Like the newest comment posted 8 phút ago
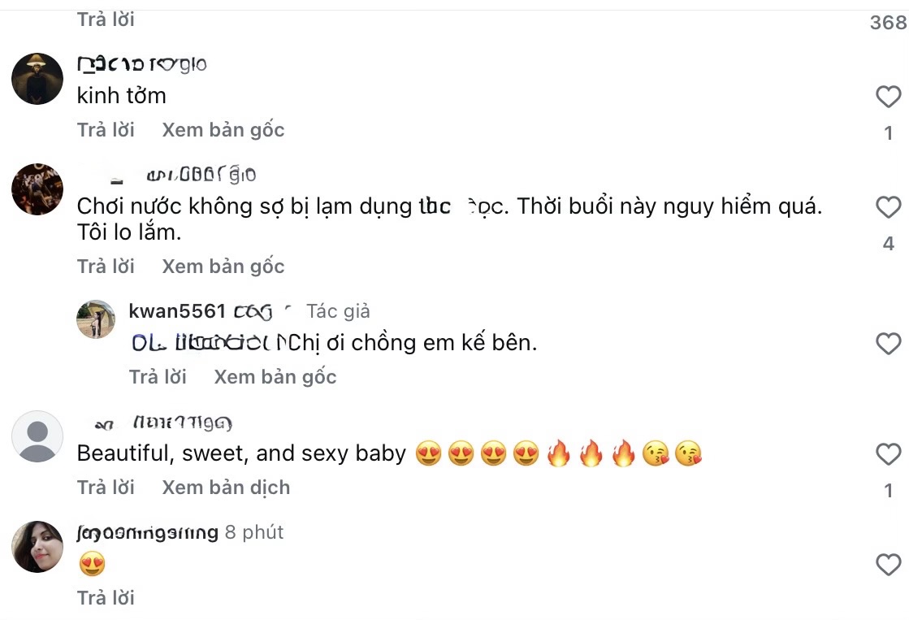 click(888, 565)
